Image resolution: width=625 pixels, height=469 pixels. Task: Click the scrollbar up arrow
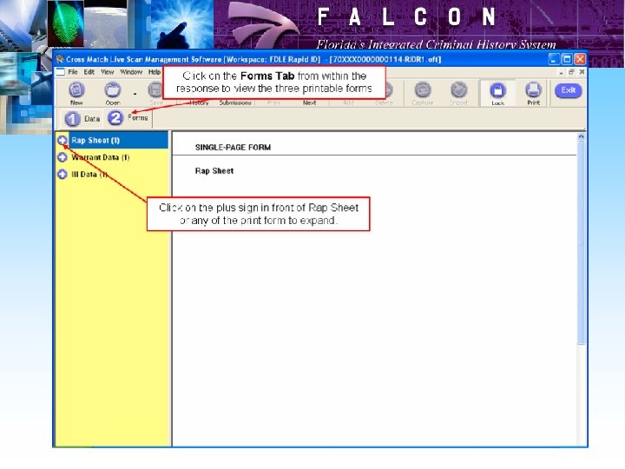581,136
